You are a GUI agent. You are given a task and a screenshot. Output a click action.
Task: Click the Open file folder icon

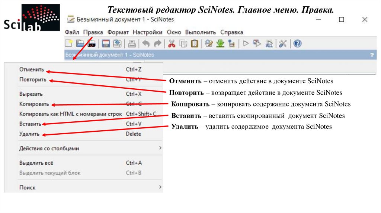pyautogui.click(x=80, y=44)
